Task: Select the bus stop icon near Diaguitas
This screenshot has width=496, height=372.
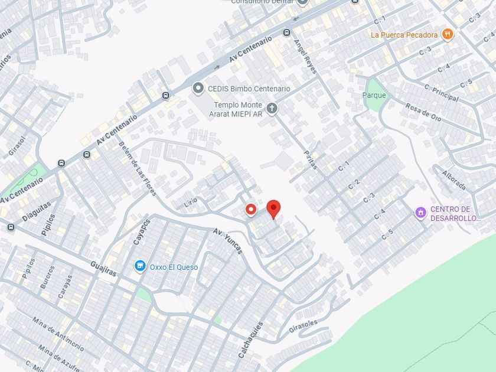Action: click(x=11, y=227)
